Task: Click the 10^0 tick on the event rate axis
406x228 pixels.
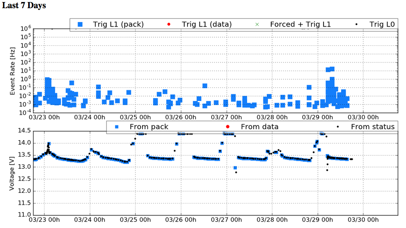Action: point(26,79)
